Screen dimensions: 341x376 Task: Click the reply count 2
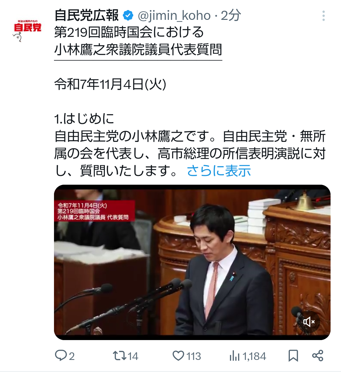(x=72, y=356)
